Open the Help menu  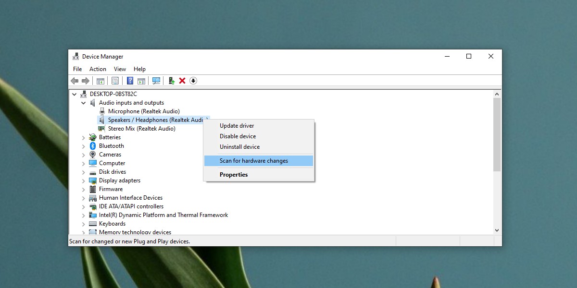pyautogui.click(x=139, y=69)
